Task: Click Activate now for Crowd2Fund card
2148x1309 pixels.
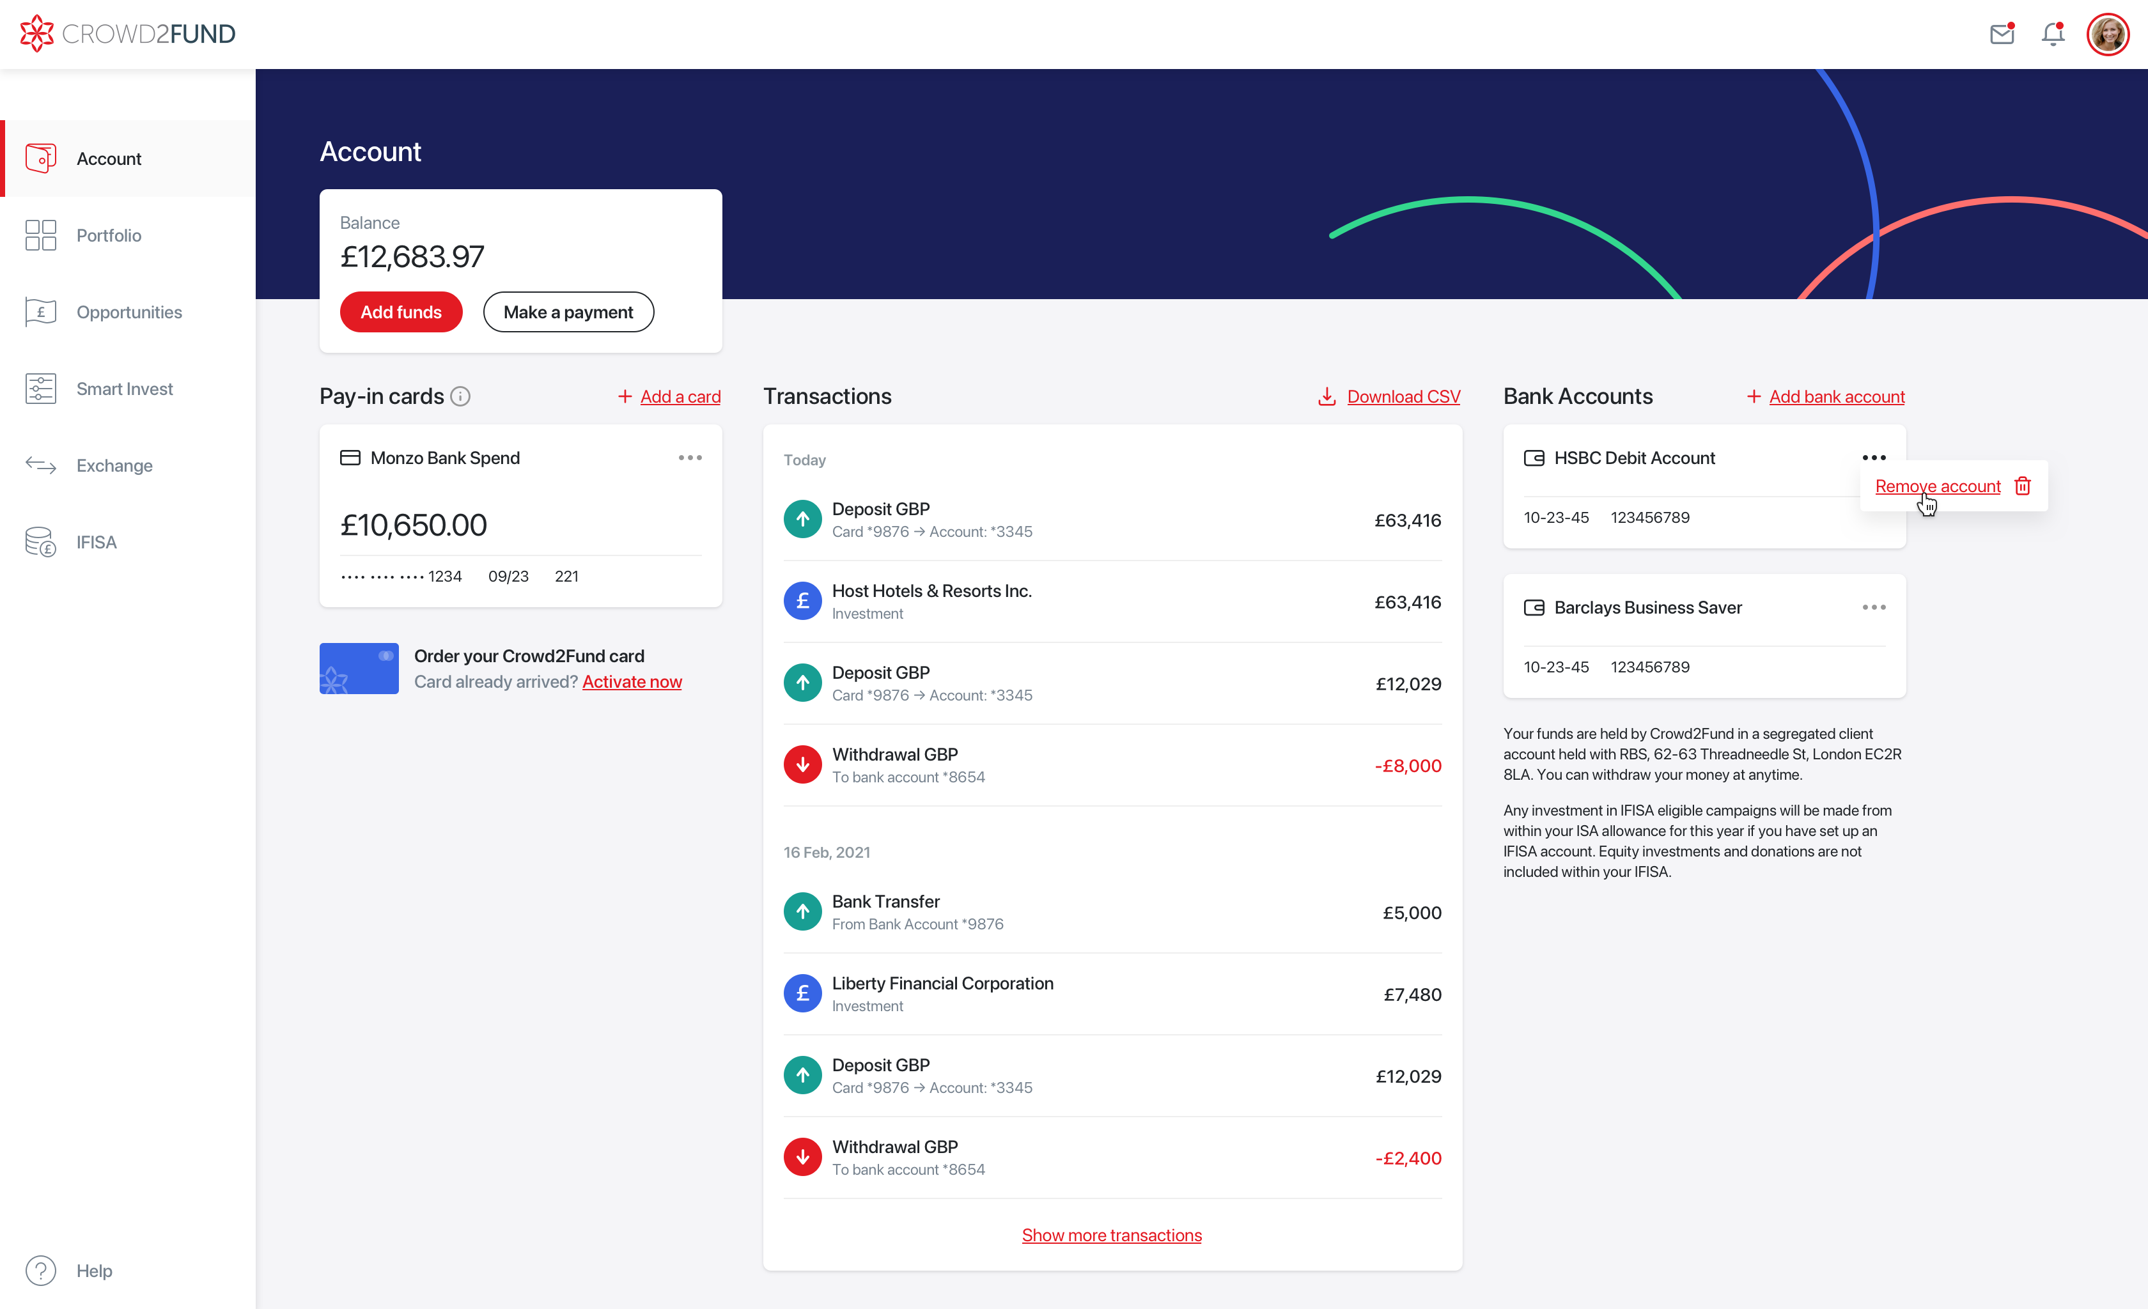Action: coord(630,680)
